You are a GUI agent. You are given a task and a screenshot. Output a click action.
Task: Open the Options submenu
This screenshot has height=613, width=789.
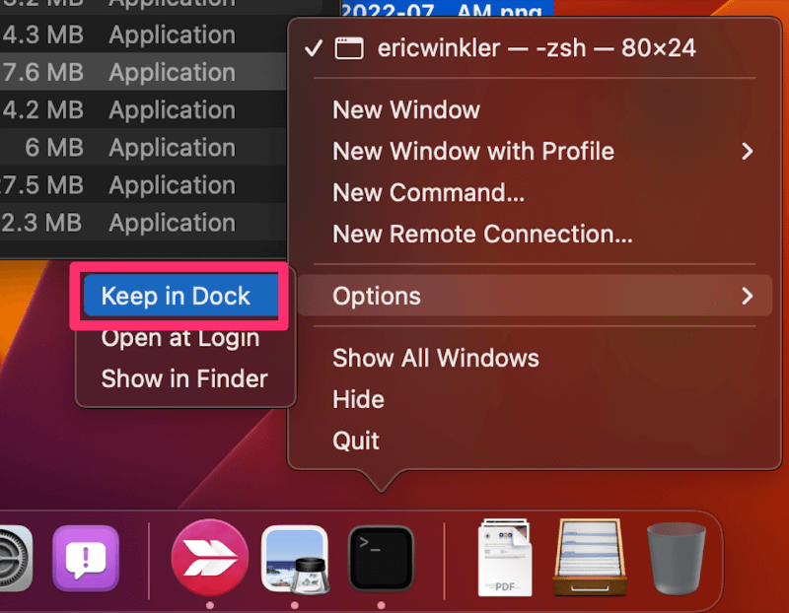point(535,296)
